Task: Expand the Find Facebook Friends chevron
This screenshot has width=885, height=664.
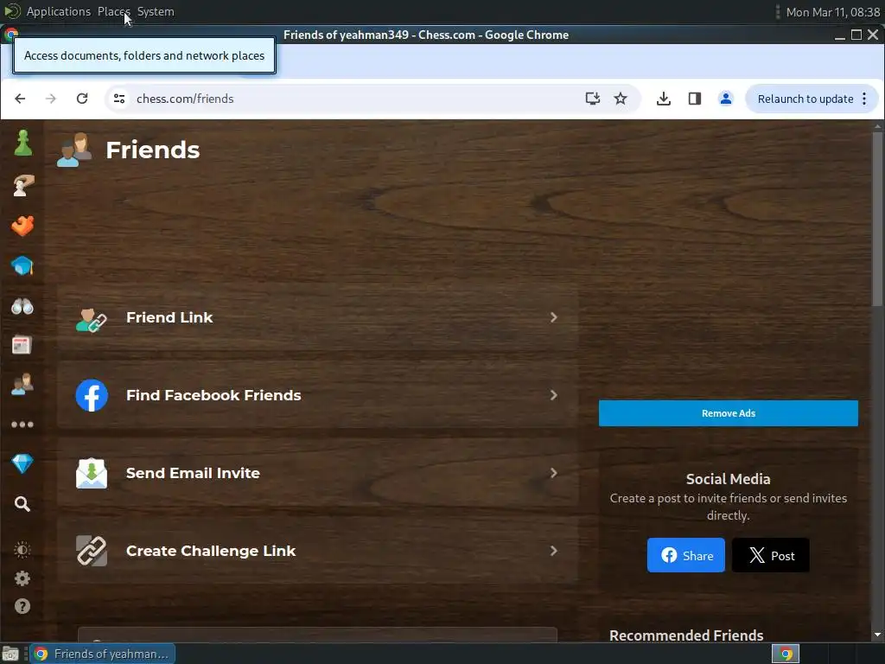Action: [x=554, y=395]
